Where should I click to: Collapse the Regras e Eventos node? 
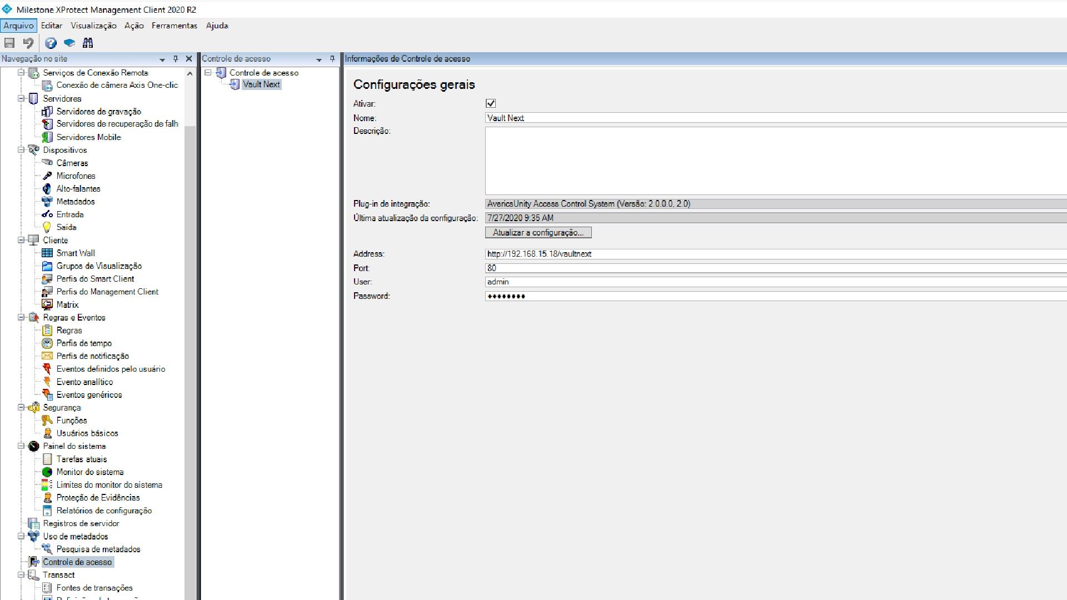21,317
